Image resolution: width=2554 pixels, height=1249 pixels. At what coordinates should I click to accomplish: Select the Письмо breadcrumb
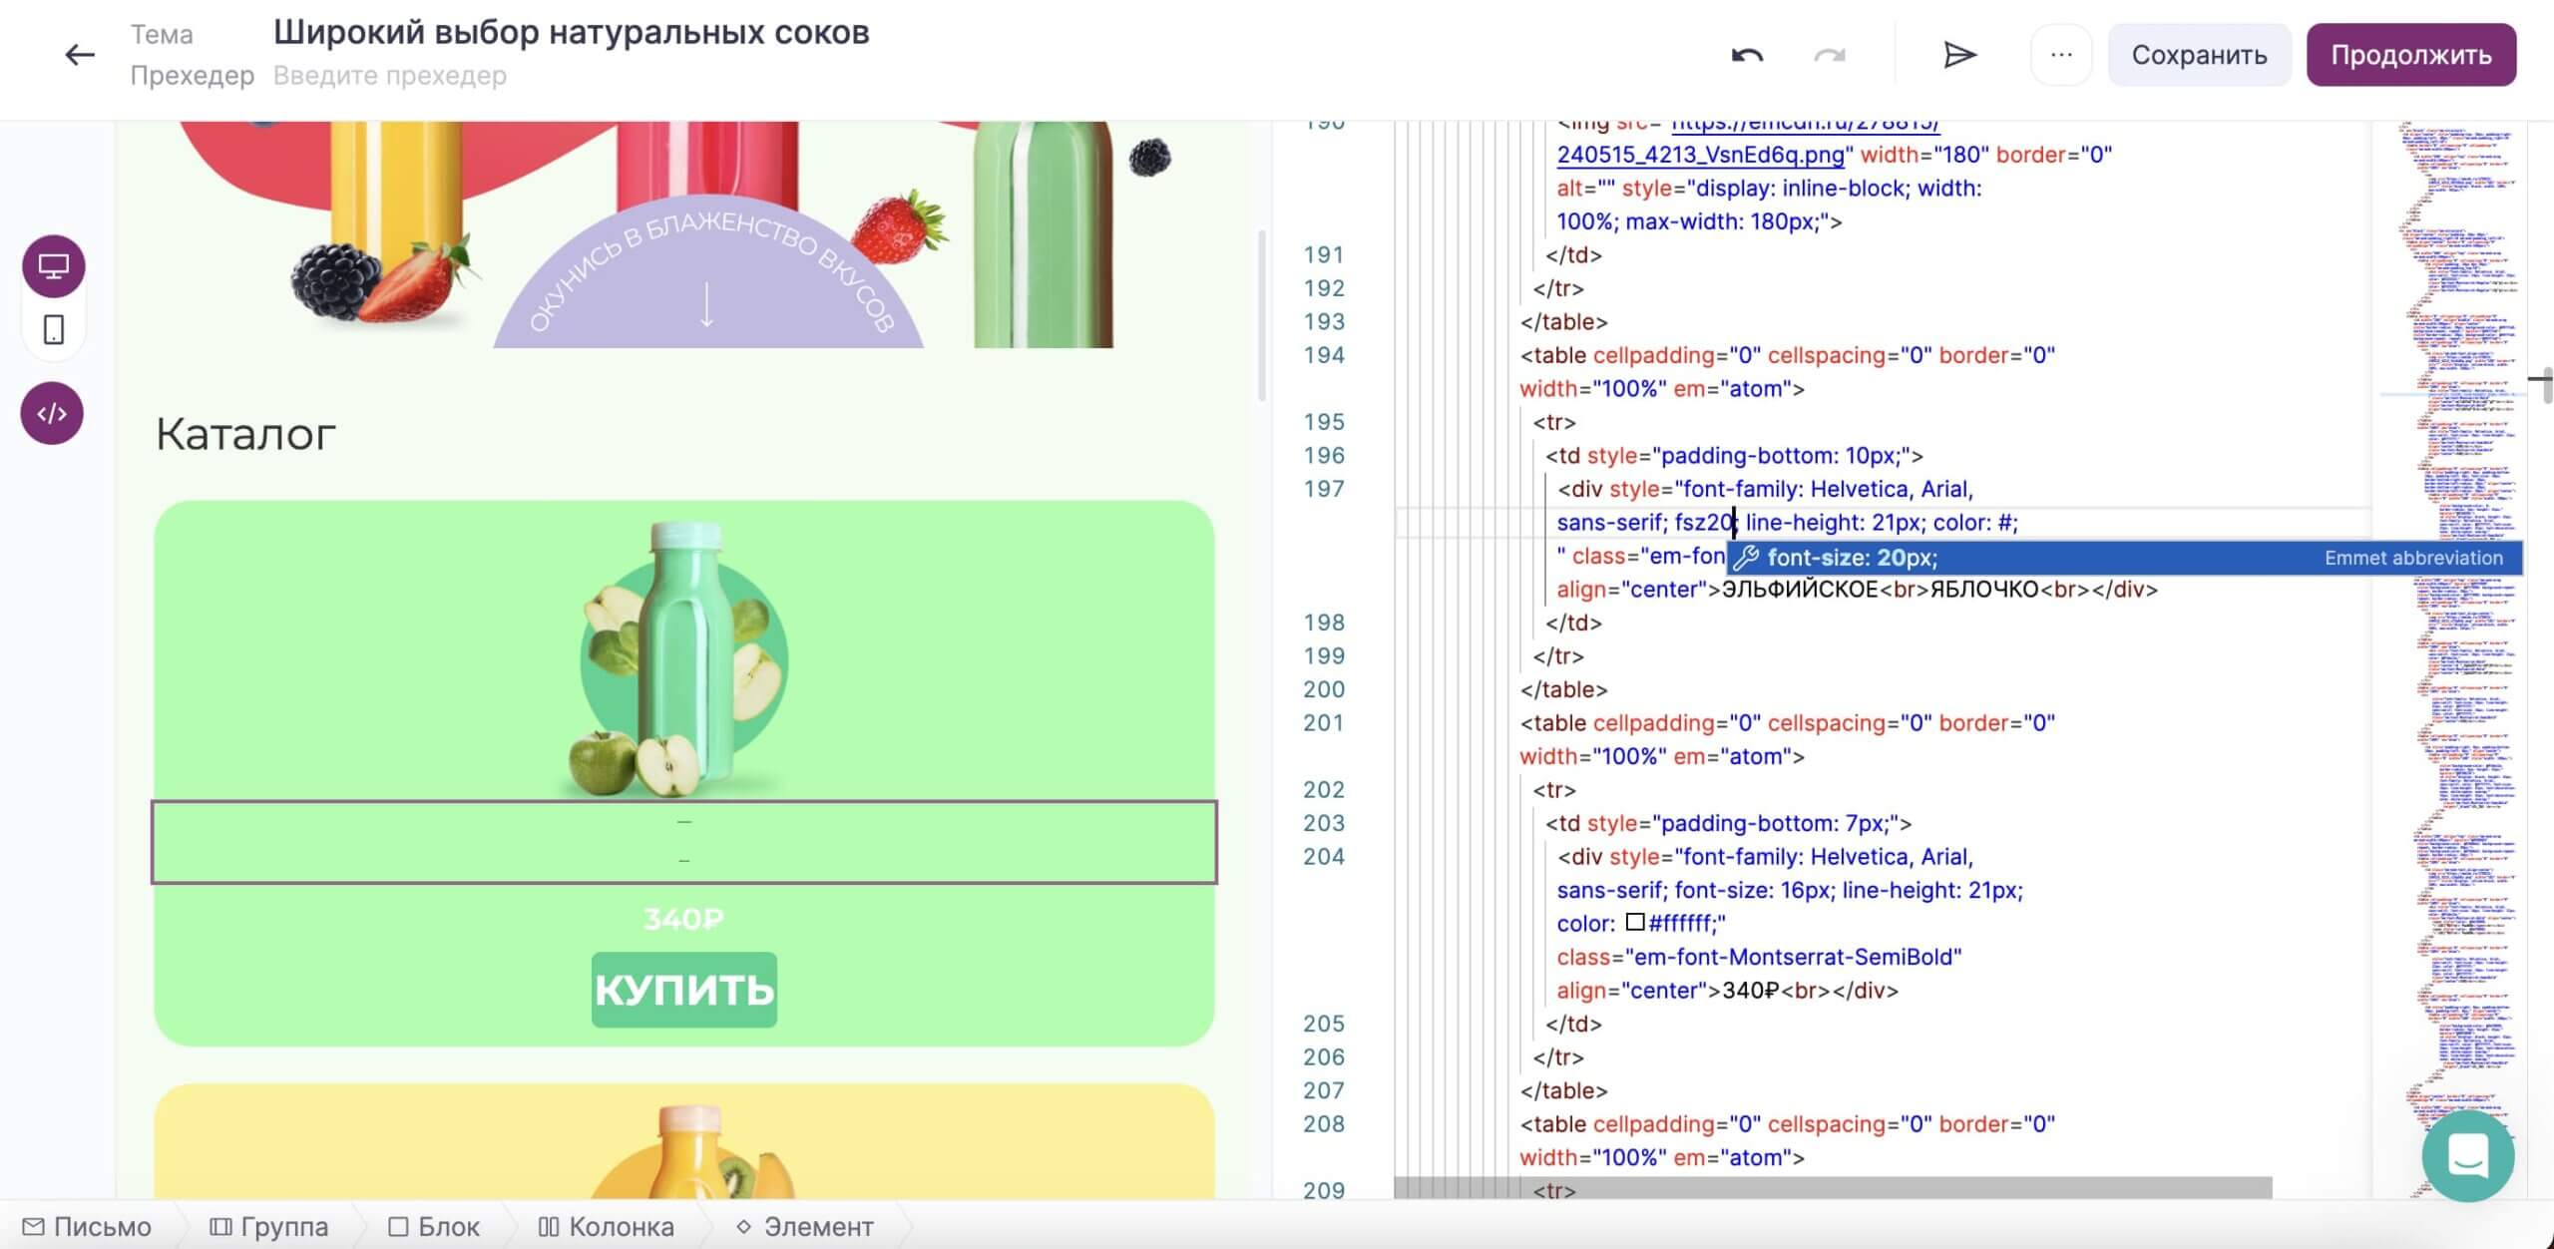pyautogui.click(x=88, y=1226)
